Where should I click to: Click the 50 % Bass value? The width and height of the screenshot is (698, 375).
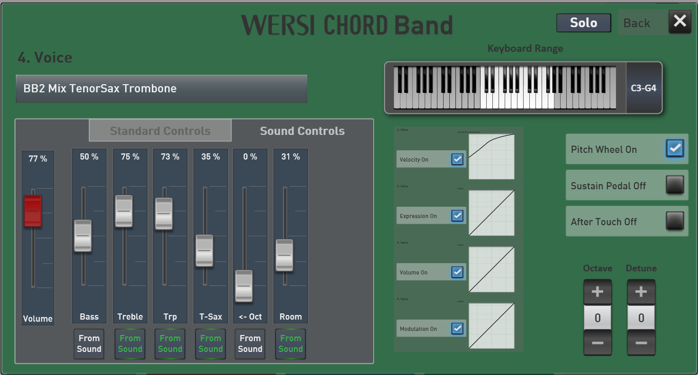pyautogui.click(x=89, y=157)
